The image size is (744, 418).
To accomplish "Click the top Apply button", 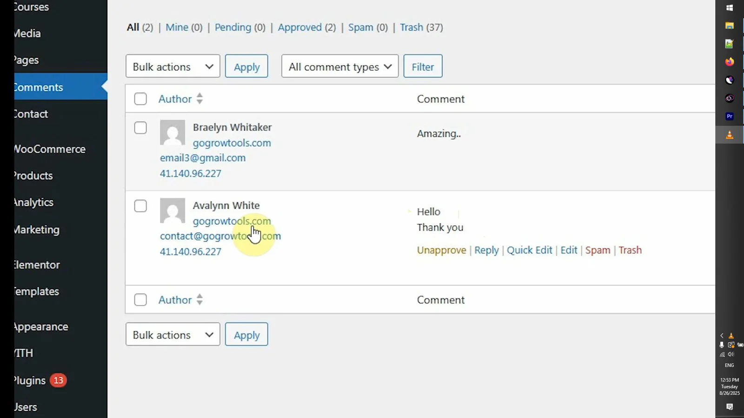I will [246, 66].
